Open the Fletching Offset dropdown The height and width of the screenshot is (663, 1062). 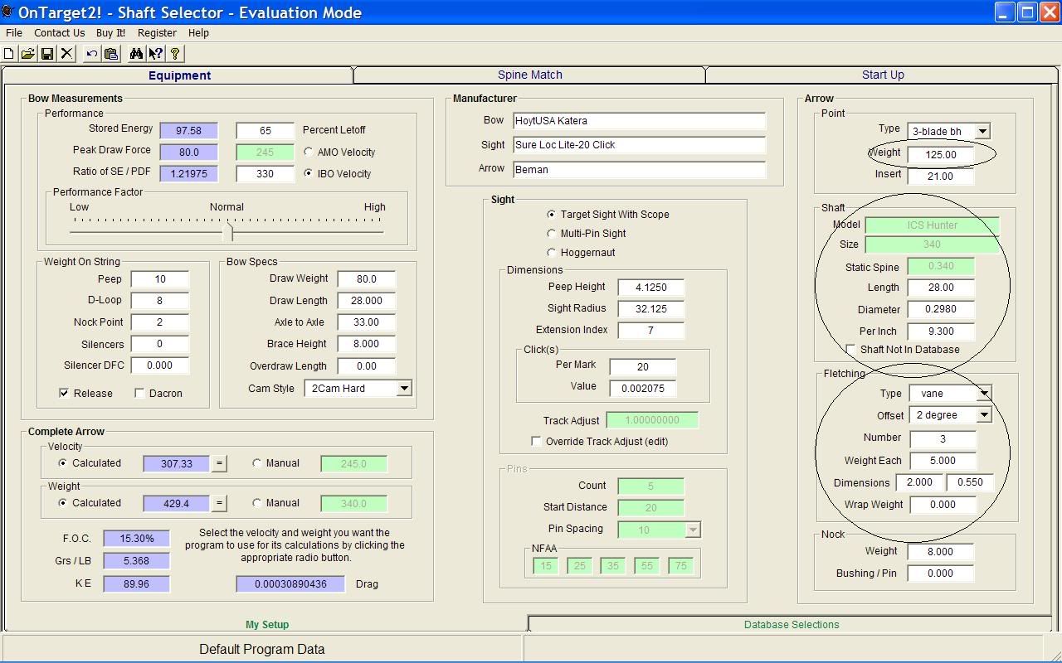point(983,415)
